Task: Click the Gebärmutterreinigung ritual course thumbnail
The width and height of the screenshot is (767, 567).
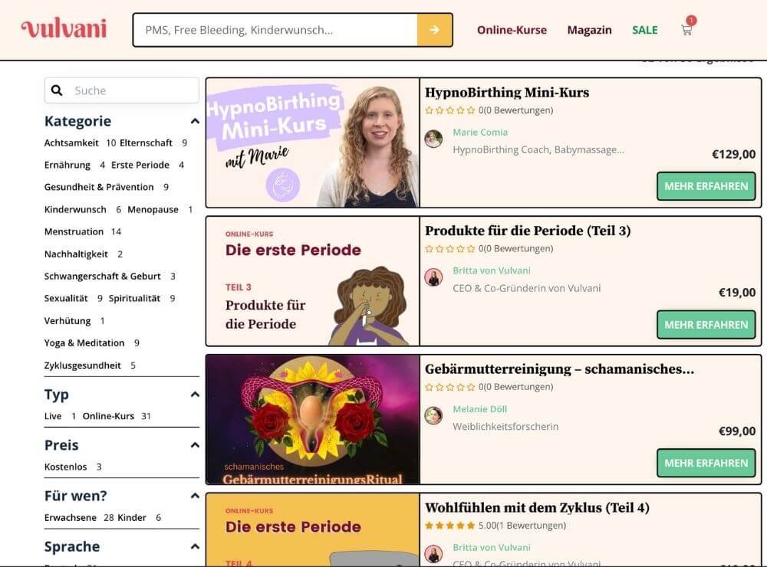Action: pyautogui.click(x=313, y=419)
